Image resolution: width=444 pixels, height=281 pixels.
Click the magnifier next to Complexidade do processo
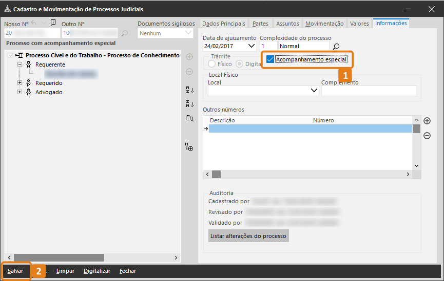click(x=336, y=46)
